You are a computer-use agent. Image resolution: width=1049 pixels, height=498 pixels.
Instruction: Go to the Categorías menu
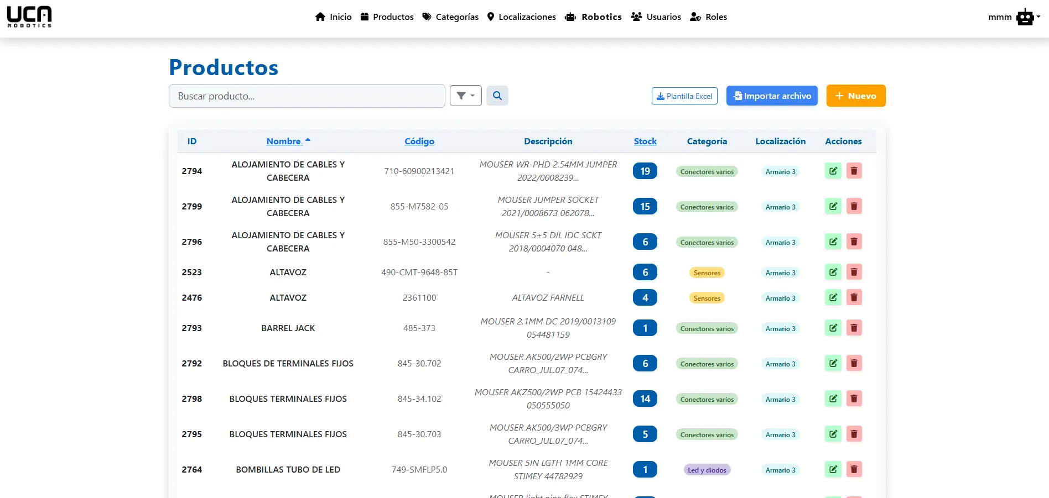(x=450, y=17)
